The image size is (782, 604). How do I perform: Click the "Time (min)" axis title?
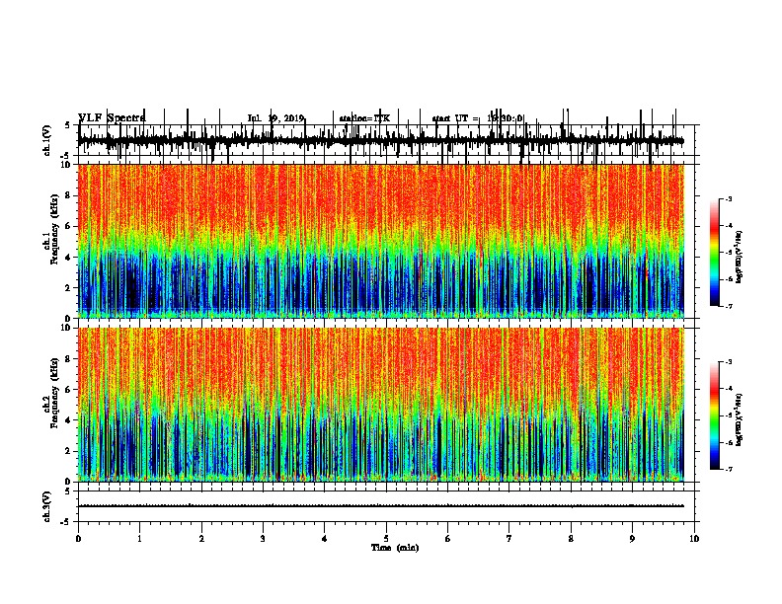point(395,547)
